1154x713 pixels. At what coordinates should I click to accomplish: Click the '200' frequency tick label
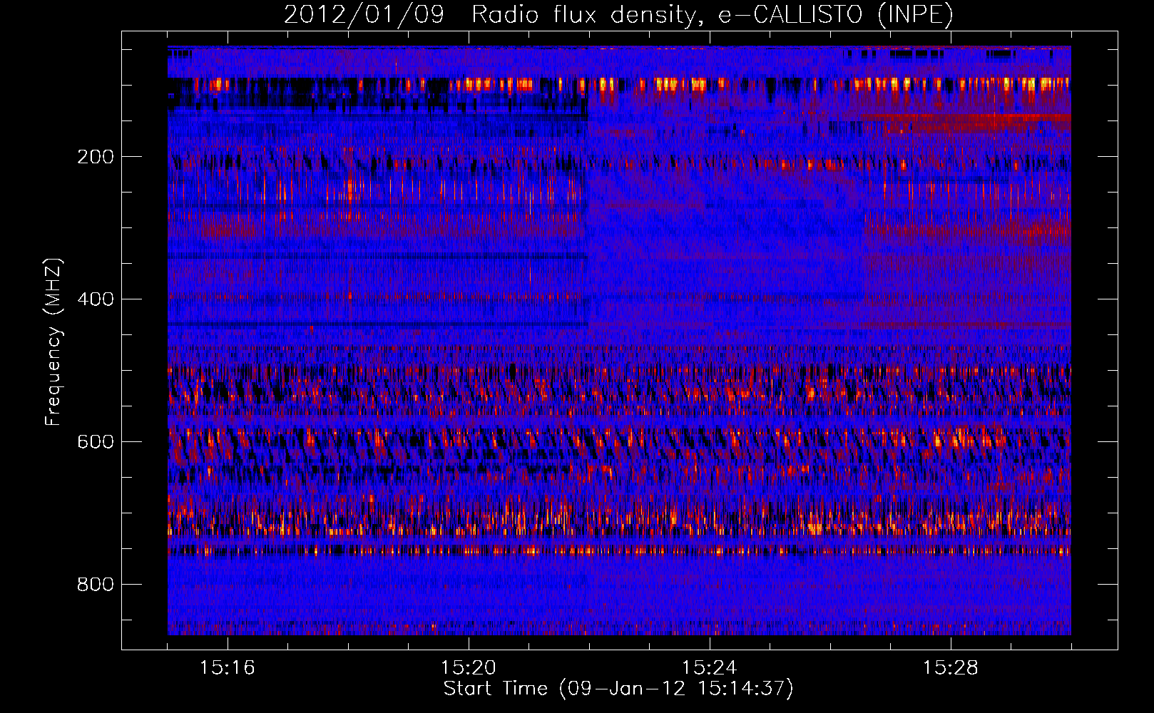point(96,157)
